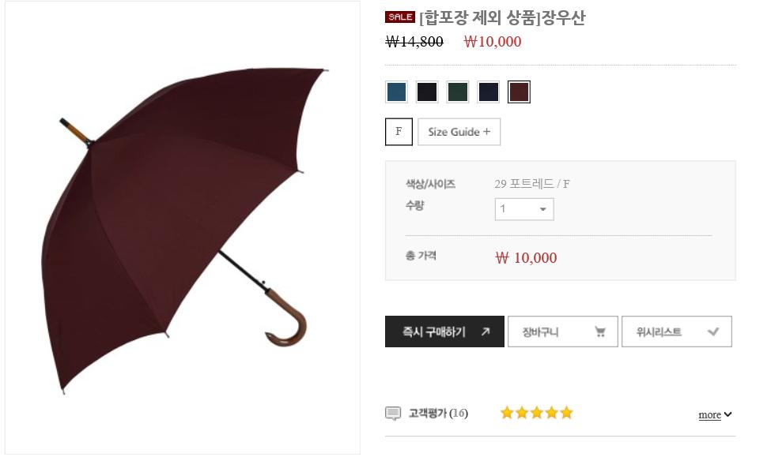The height and width of the screenshot is (457, 771).
Task: Pick the navy color swatch
Action: pos(488,92)
